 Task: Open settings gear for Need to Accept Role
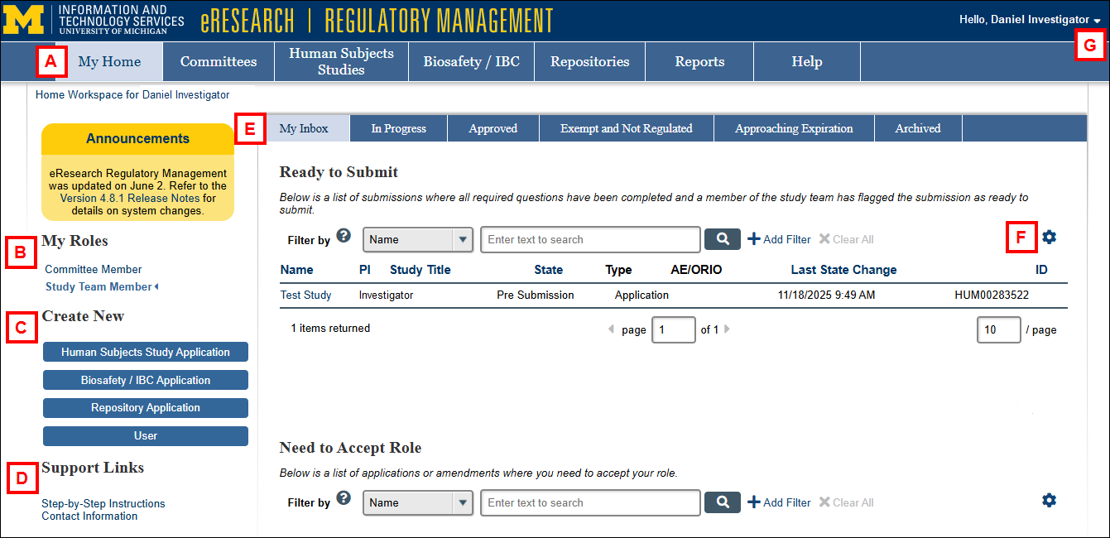[x=1050, y=500]
